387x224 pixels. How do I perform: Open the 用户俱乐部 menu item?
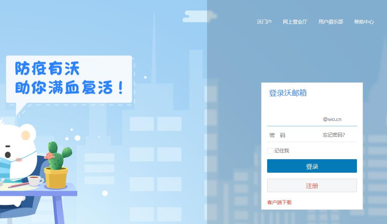coord(331,22)
